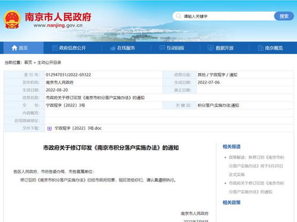This screenshot has width=297, height=222.
Task: Click document number 宁政规字〔2022〕3号
Action: pos(65,105)
